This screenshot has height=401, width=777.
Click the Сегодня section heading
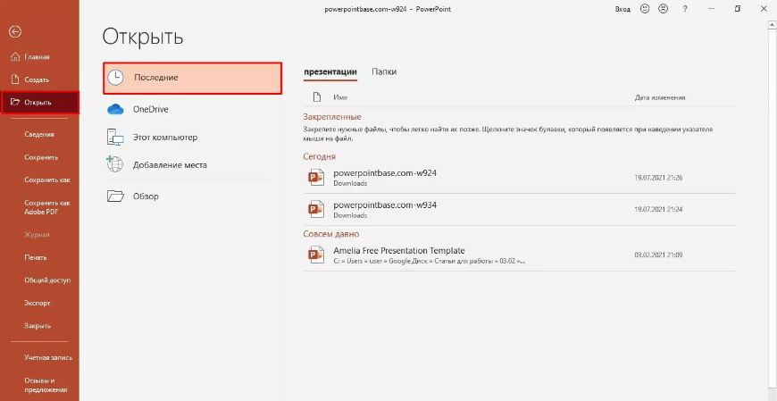tap(319, 156)
